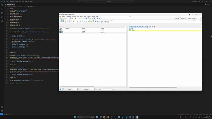The height and width of the screenshot is (119, 212).
Task: Open Accounts icon at VS Code bottom-left
Action: point(2,107)
